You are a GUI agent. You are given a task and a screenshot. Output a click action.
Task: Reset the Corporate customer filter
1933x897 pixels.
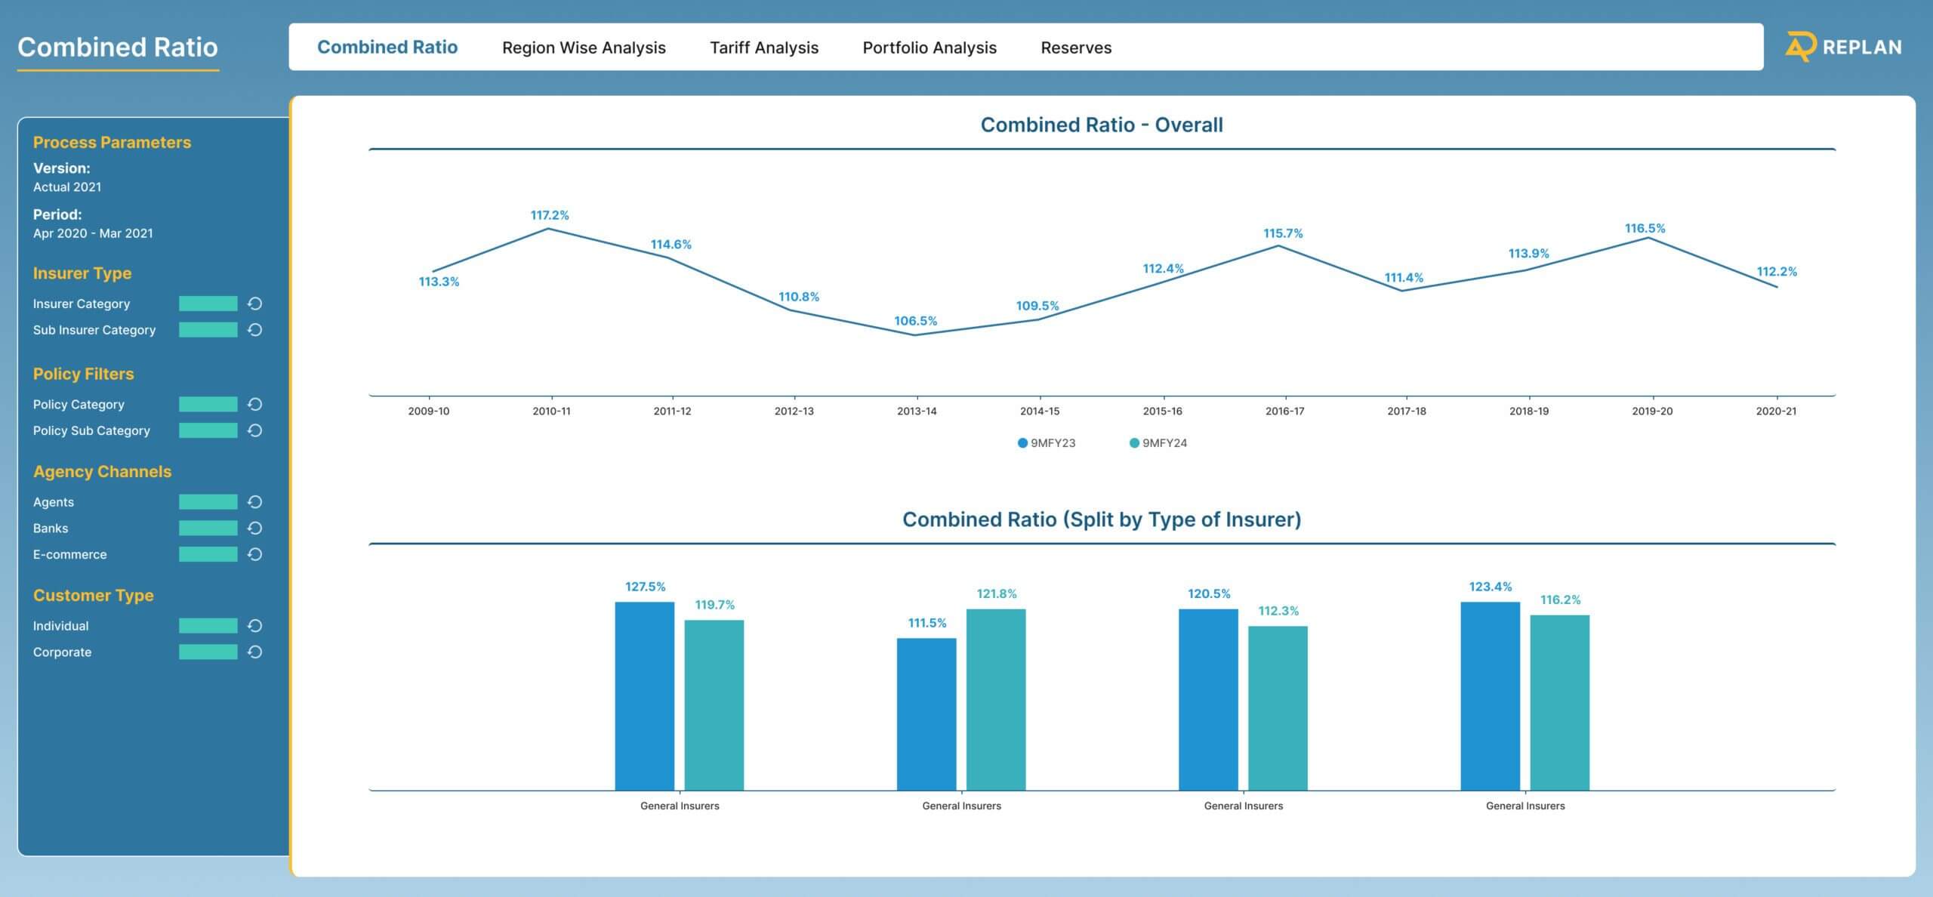click(255, 652)
